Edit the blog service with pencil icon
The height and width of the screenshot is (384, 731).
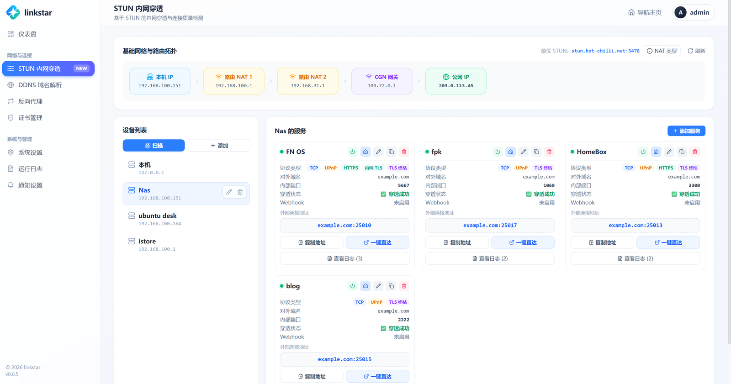click(x=378, y=286)
